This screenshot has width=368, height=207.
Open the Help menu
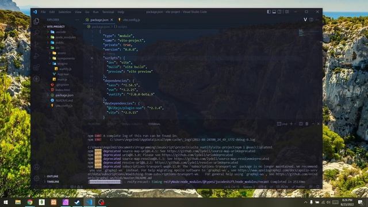121,11
